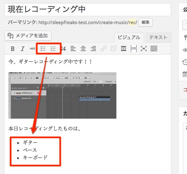Click the list item ベース
This screenshot has height=174, width=187.
30,150
